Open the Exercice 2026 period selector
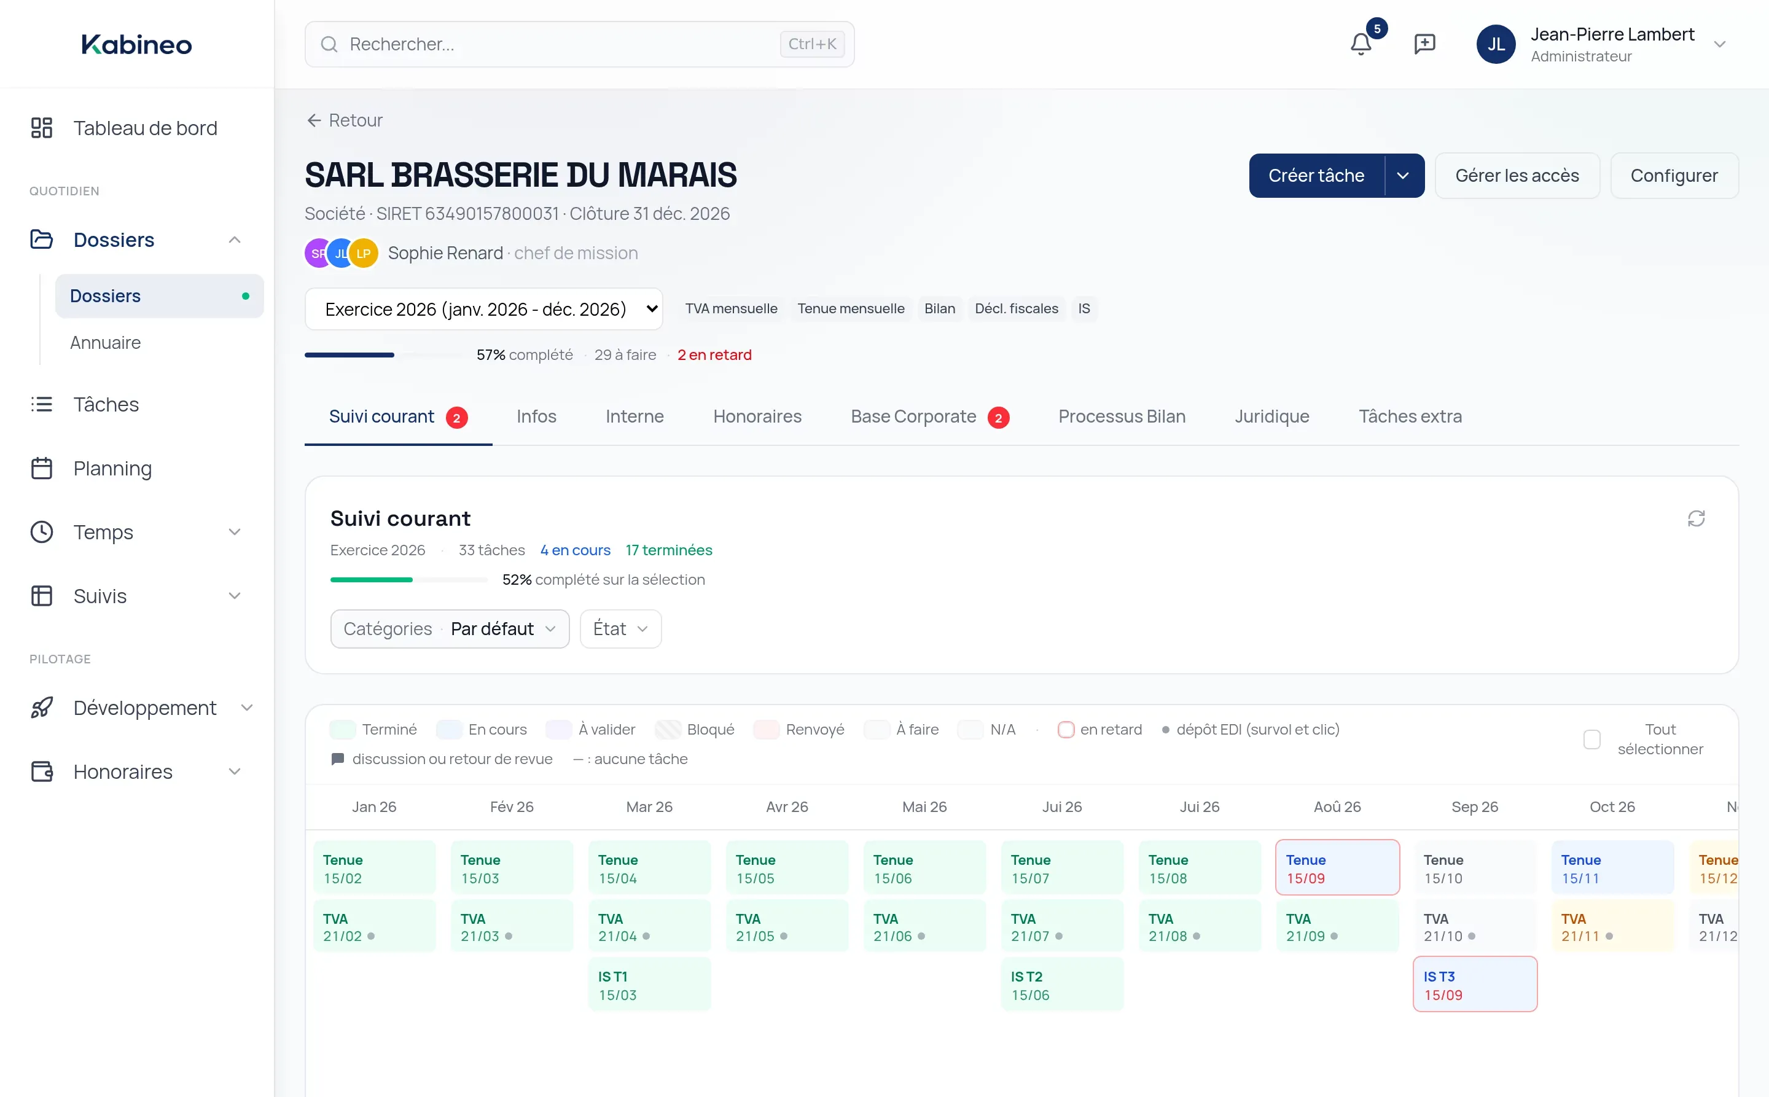The image size is (1769, 1097). (483, 309)
